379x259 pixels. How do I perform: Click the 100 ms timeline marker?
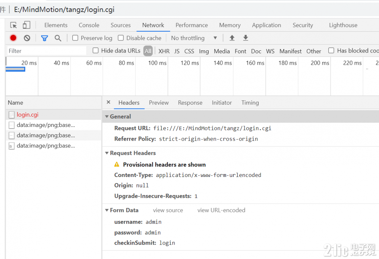pos(157,63)
